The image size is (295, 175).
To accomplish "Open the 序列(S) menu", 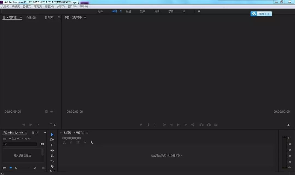I will pos(38,6).
